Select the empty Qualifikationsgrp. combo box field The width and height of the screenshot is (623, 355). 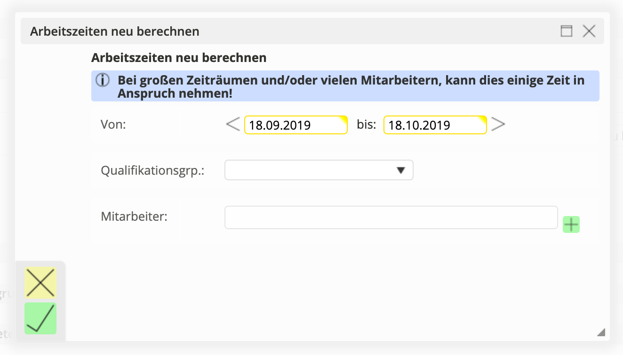point(306,170)
